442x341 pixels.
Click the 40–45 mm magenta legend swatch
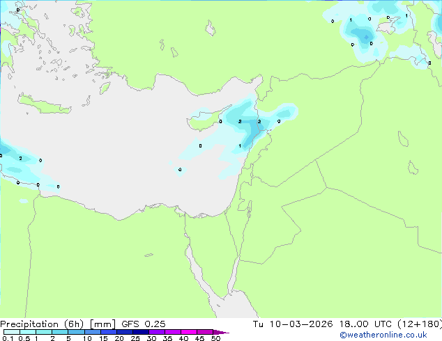pos(189,332)
